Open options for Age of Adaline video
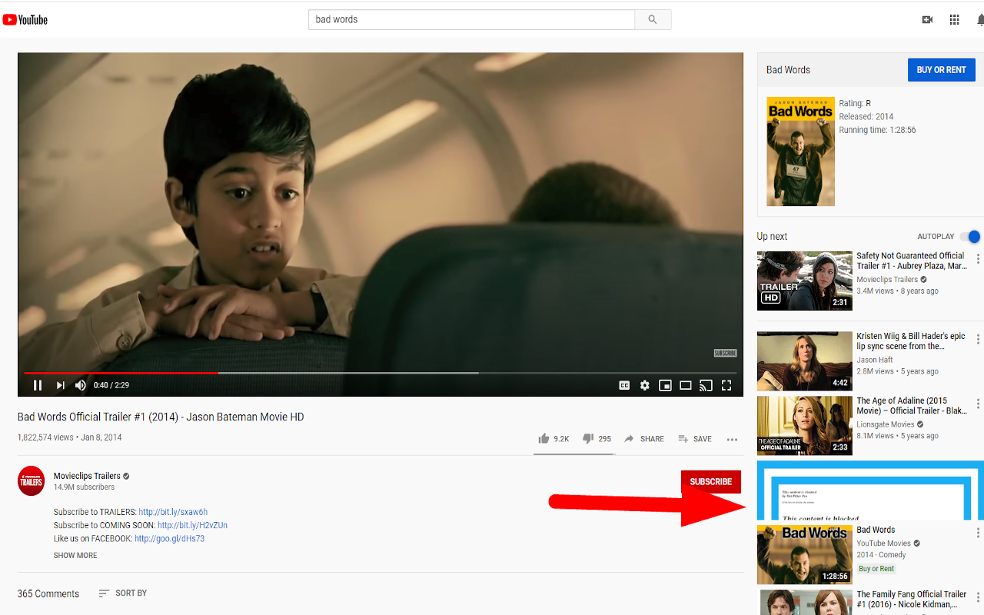The height and width of the screenshot is (615, 984). pos(978,404)
